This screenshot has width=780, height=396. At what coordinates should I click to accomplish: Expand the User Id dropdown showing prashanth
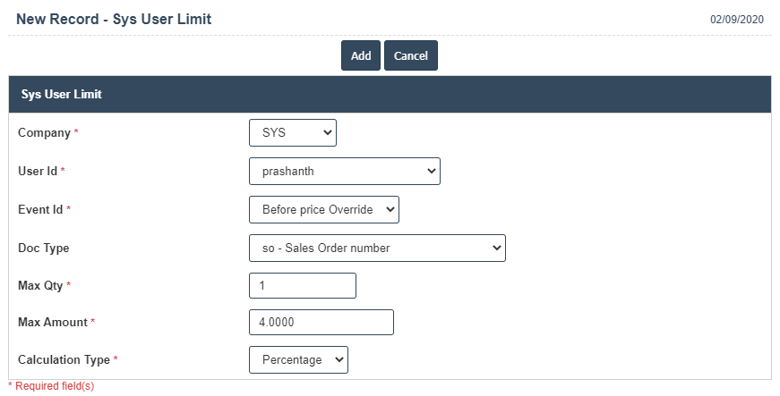(344, 171)
